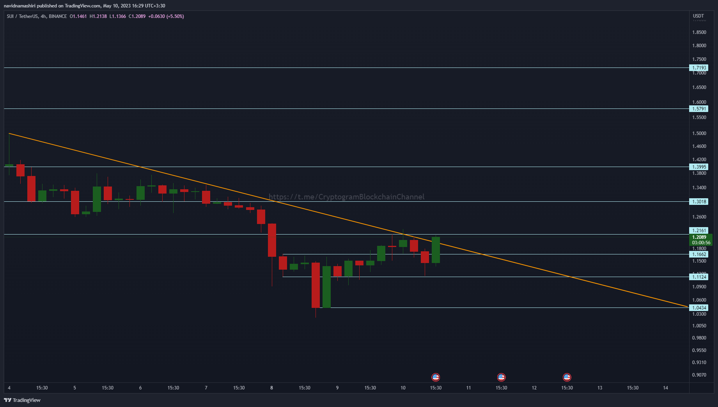The height and width of the screenshot is (407, 718).
Task: Select the rightmost US flag event icon
Action: [x=567, y=377]
